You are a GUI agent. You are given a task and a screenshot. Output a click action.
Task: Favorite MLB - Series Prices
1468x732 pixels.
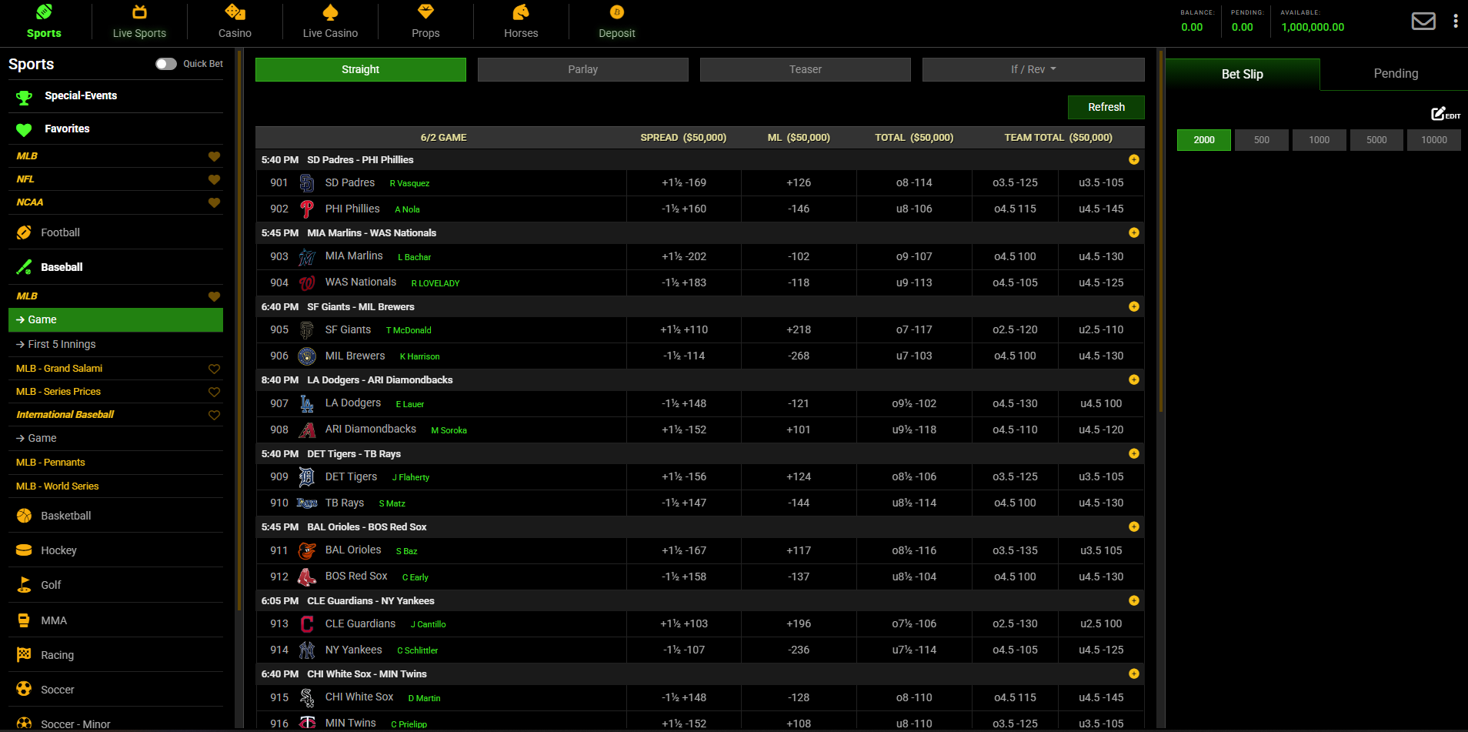[x=214, y=392]
